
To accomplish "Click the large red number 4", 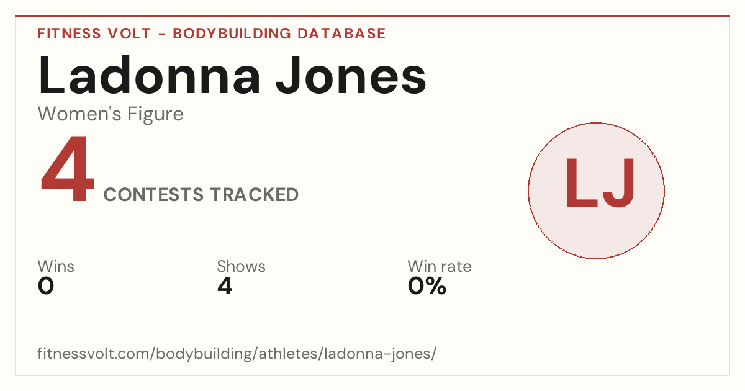I will 68,171.
